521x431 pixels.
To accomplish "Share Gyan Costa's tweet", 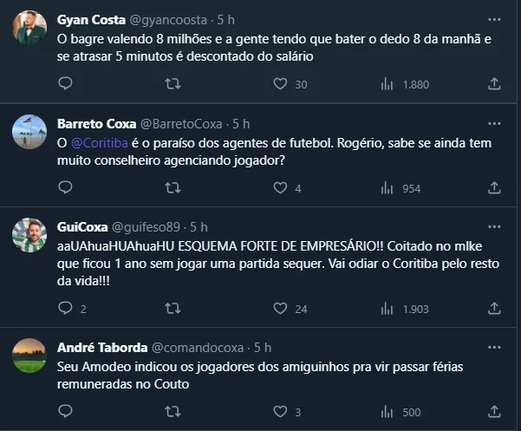I will pyautogui.click(x=494, y=84).
